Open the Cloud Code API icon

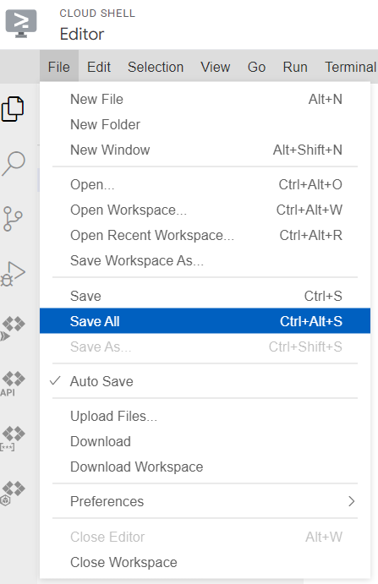[13, 384]
